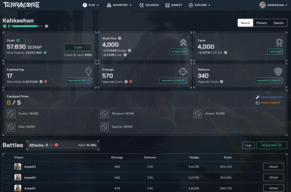
Task: Click the info icon beside Crit. Hit
Action: [225, 53]
